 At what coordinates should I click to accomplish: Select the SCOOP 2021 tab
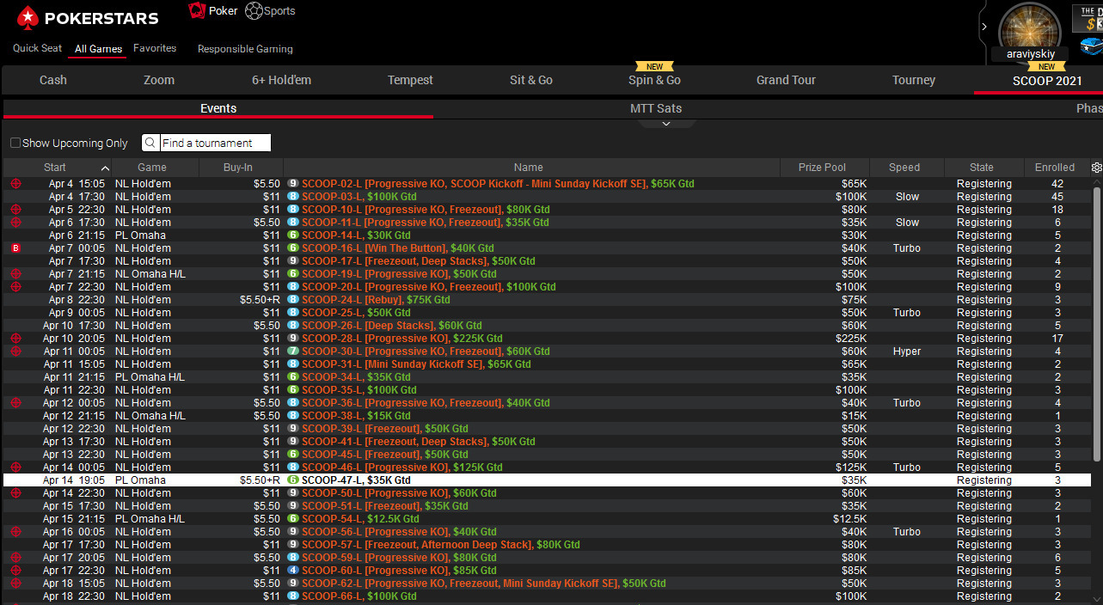1047,81
